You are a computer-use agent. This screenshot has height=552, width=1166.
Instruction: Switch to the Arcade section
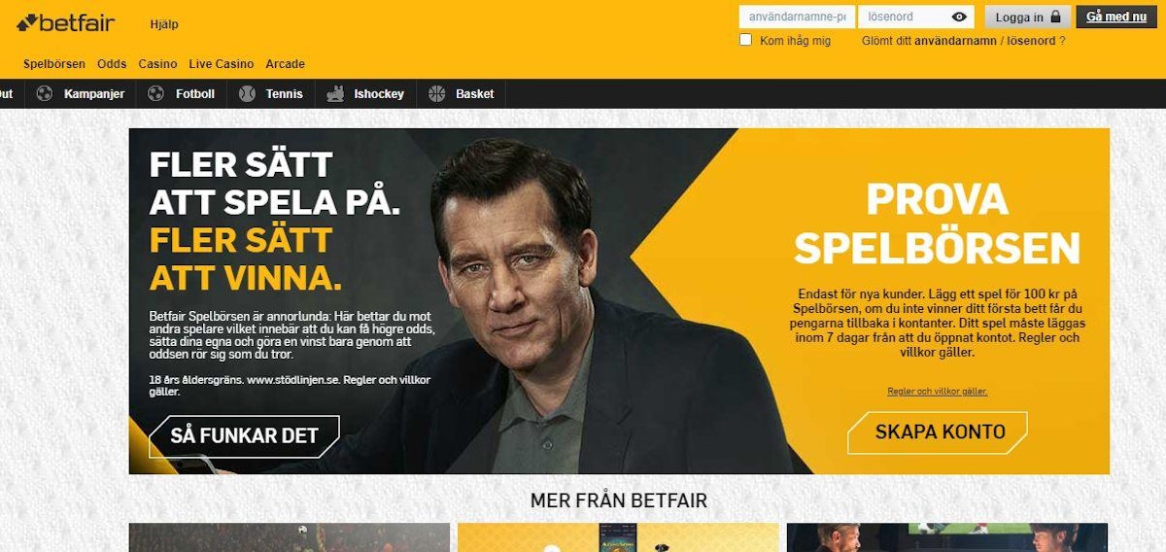point(285,64)
